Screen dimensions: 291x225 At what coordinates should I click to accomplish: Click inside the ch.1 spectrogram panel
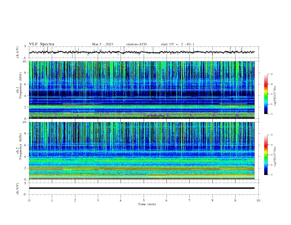(142, 90)
